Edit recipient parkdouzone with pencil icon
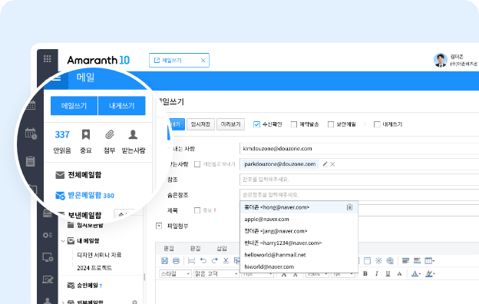479x304 pixels. click(x=325, y=164)
